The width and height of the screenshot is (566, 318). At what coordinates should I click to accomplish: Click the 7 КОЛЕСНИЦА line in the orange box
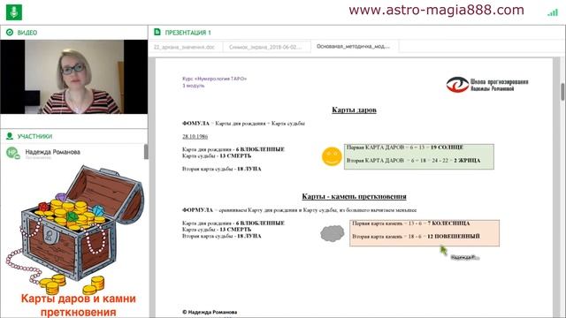click(410, 223)
